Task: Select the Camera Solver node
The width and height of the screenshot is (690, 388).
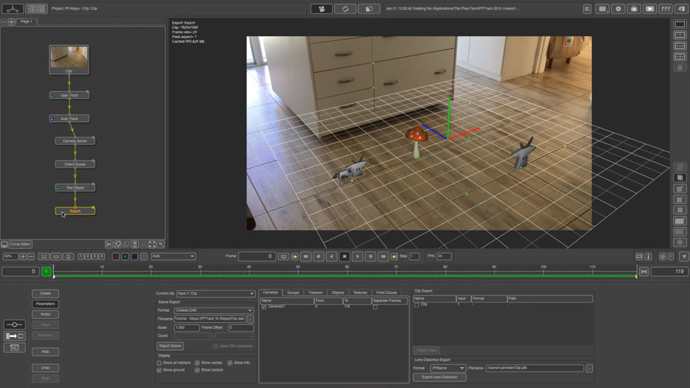Action: pos(75,141)
